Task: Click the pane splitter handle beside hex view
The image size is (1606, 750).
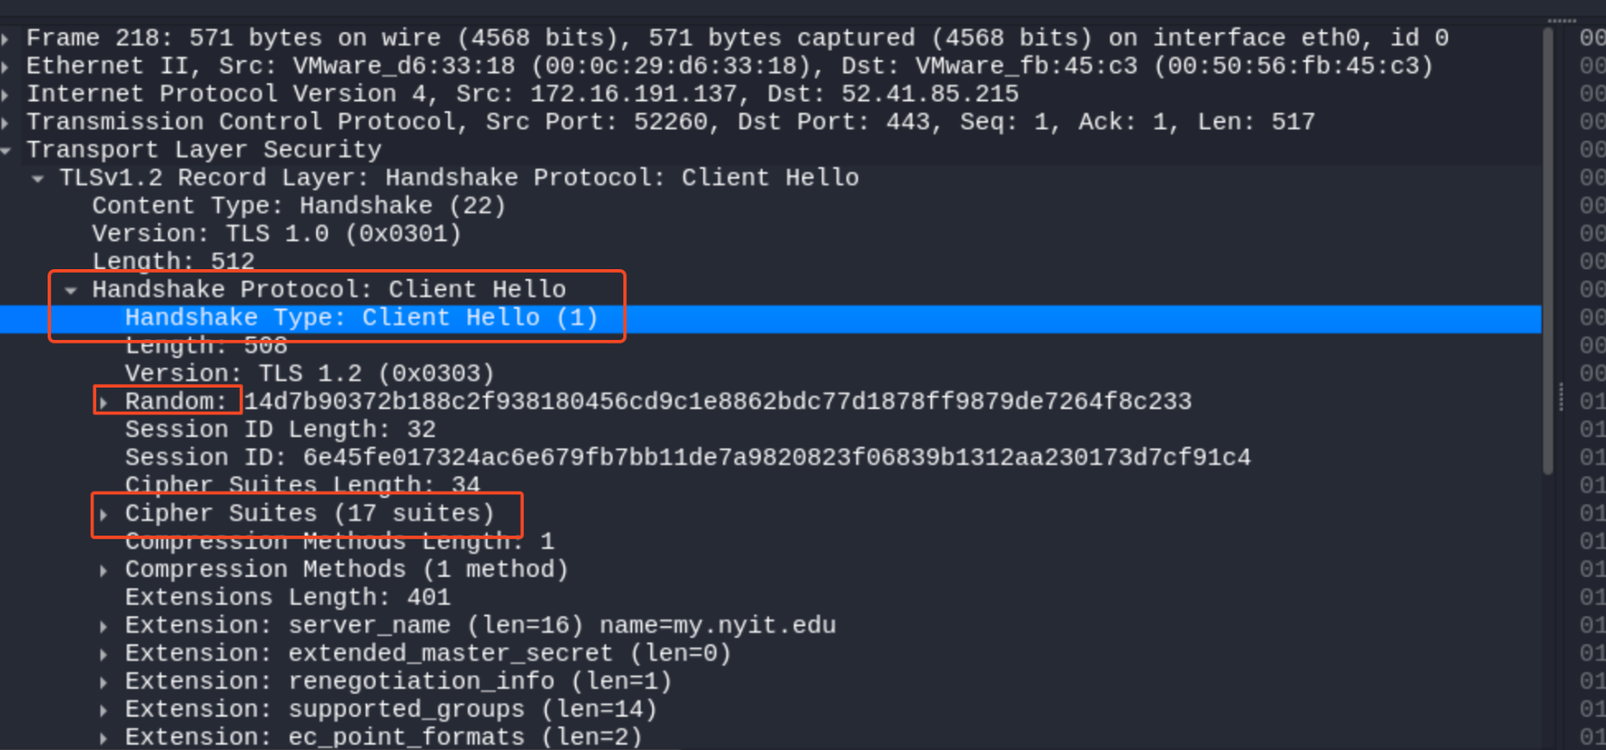Action: click(x=1561, y=397)
